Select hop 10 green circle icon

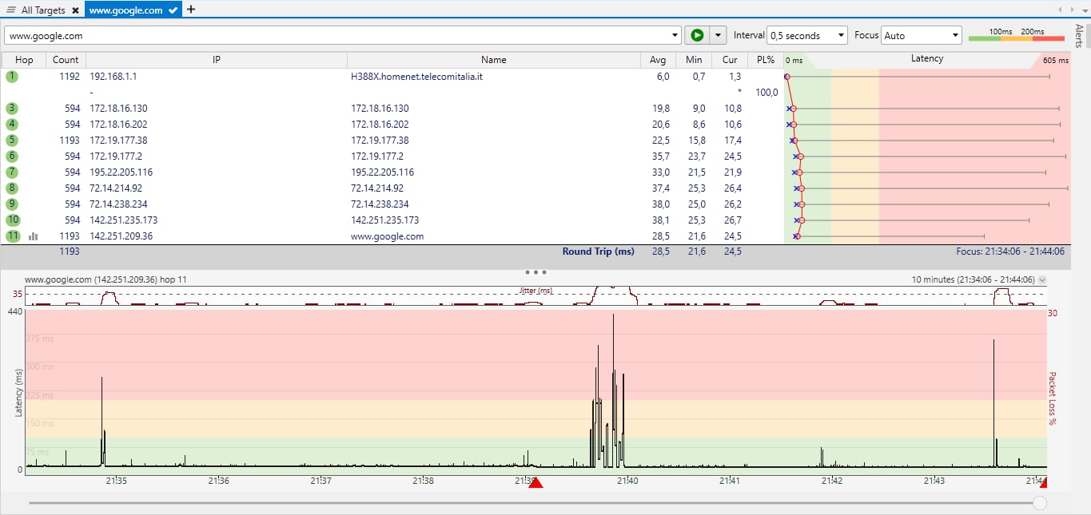tap(13, 220)
